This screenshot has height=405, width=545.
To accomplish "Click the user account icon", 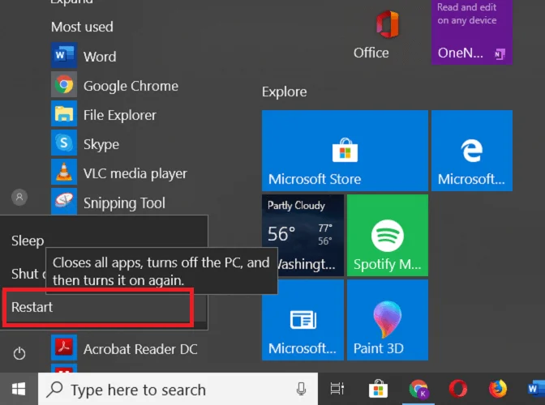I will [x=19, y=197].
